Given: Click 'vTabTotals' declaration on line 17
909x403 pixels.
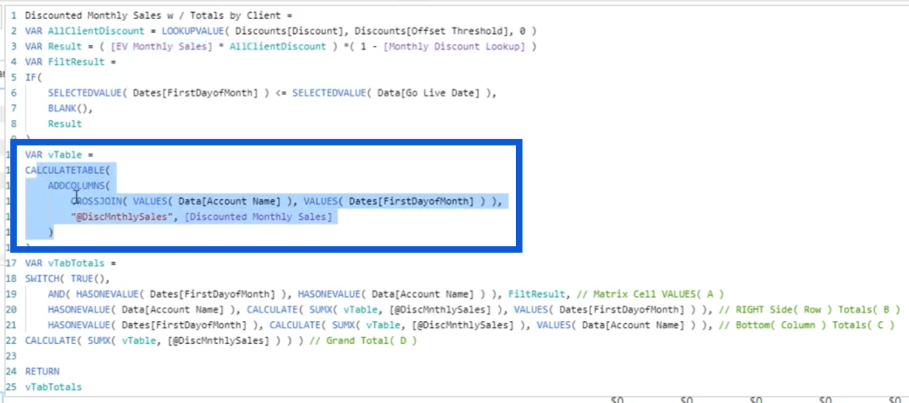Looking at the screenshot, I should coord(76,263).
